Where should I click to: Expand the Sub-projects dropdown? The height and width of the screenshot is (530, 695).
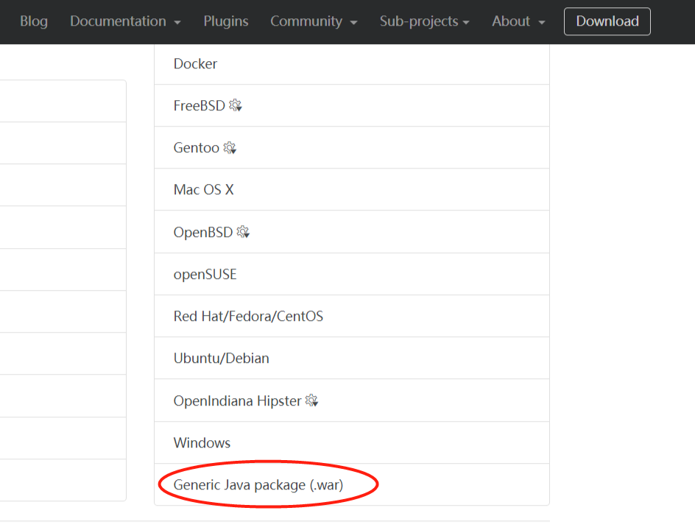424,21
